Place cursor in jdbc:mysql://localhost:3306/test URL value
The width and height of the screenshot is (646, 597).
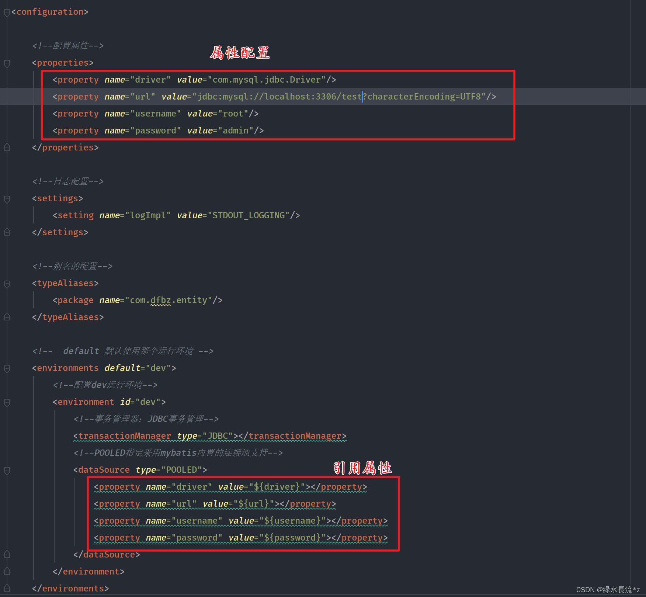tap(279, 97)
